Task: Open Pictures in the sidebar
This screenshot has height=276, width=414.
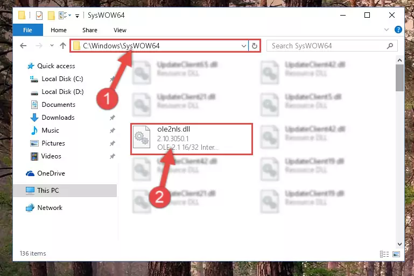Action: tap(53, 143)
